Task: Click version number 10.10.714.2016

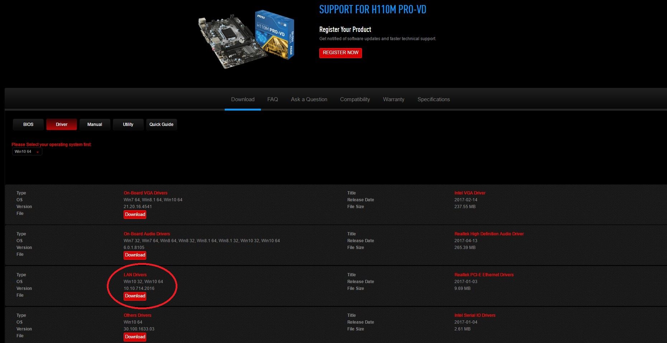Action: [x=139, y=288]
